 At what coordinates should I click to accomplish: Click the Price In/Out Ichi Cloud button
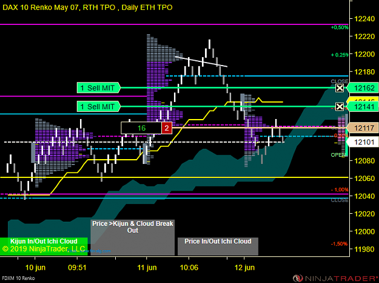pyautogui.click(x=218, y=246)
